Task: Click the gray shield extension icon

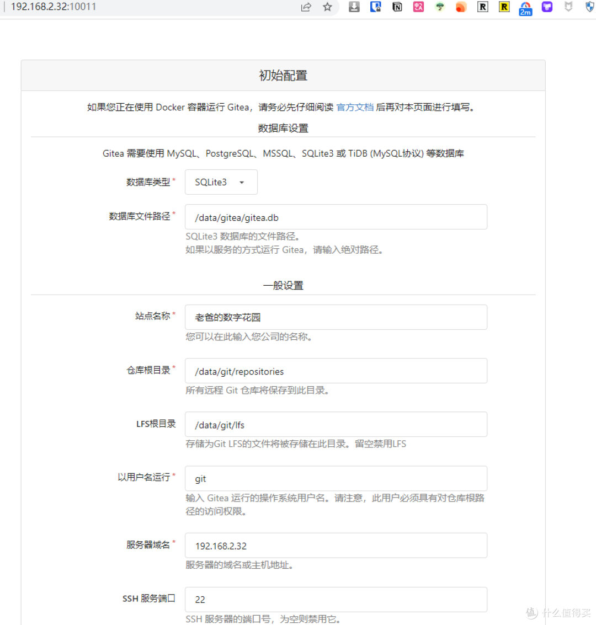Action: [568, 7]
